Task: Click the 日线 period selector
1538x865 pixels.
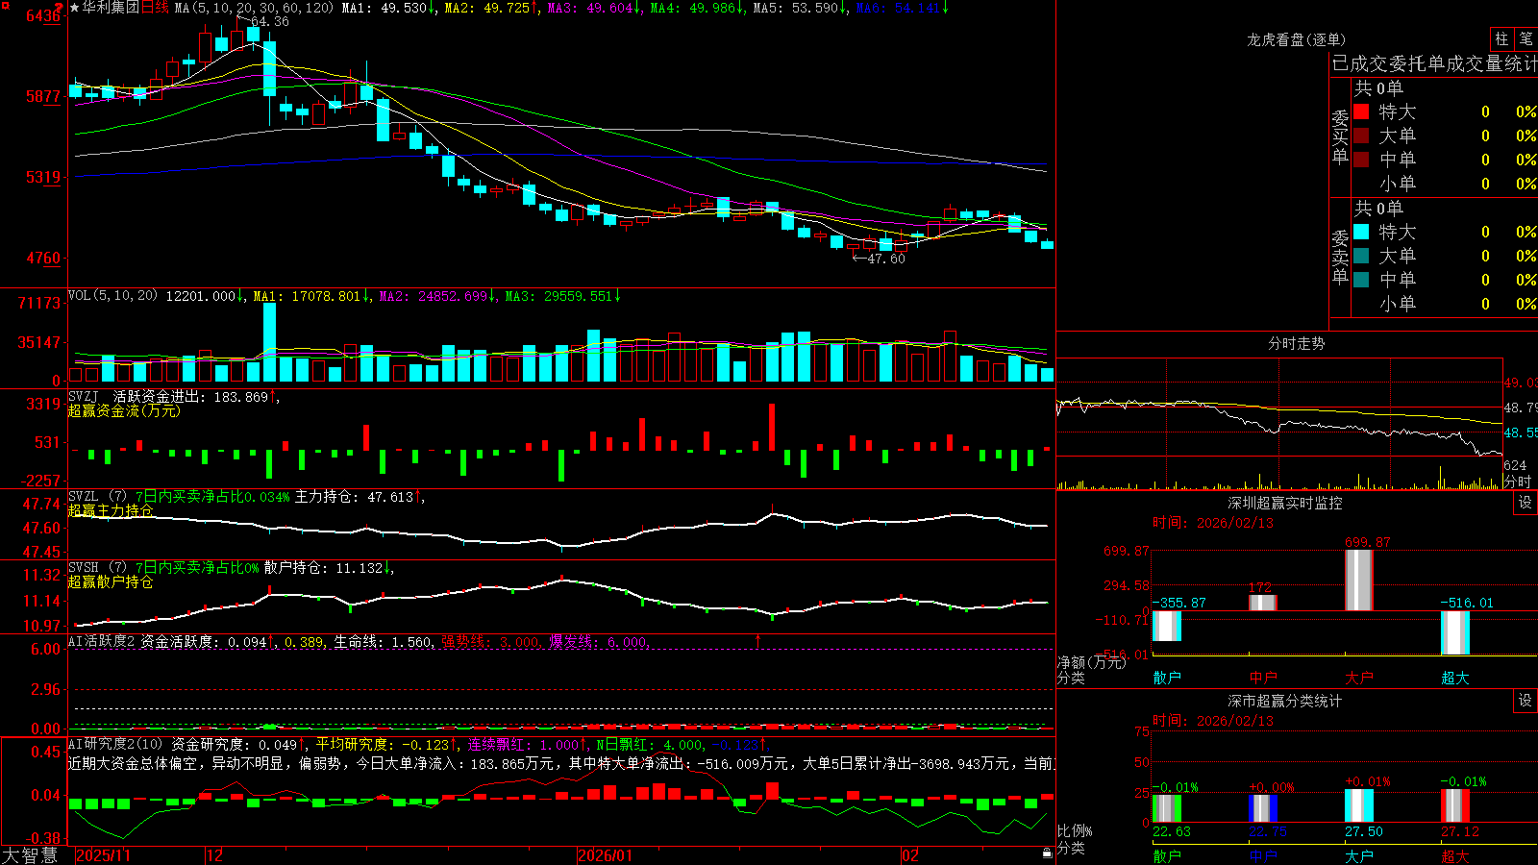Action: pyautogui.click(x=155, y=8)
